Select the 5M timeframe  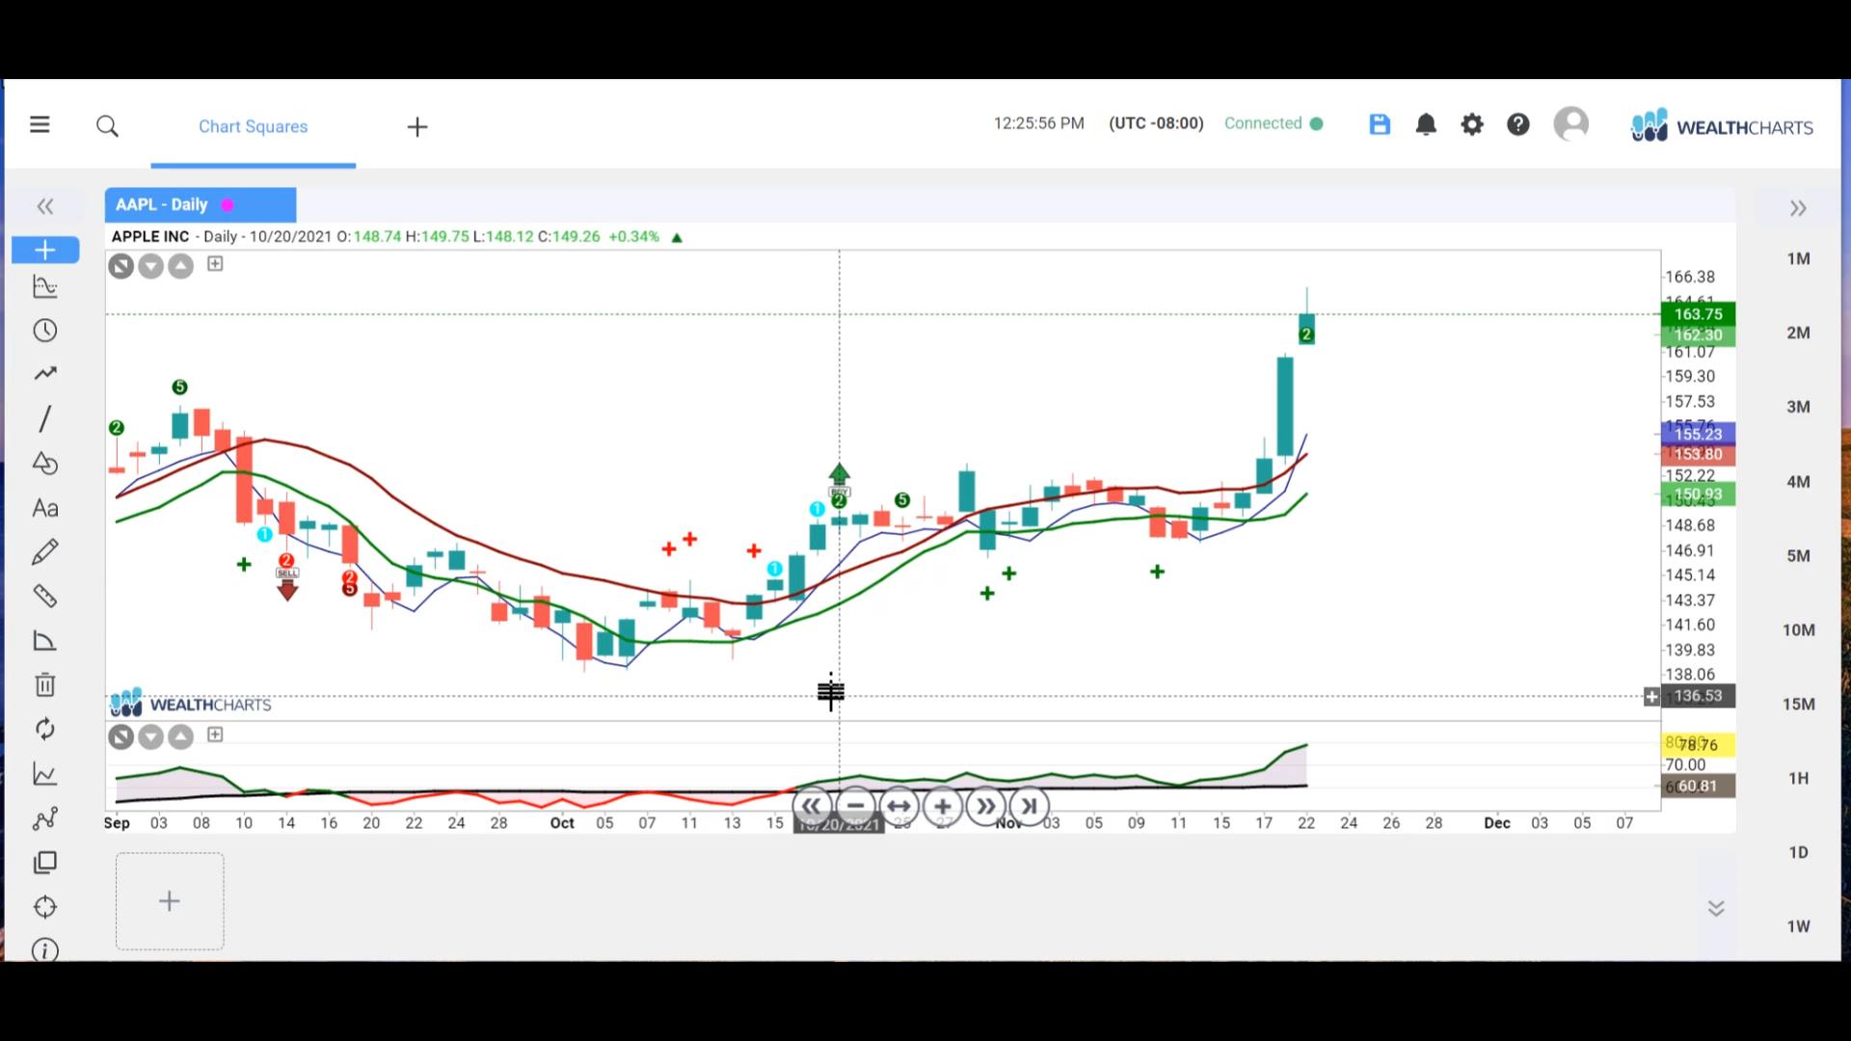(x=1798, y=556)
